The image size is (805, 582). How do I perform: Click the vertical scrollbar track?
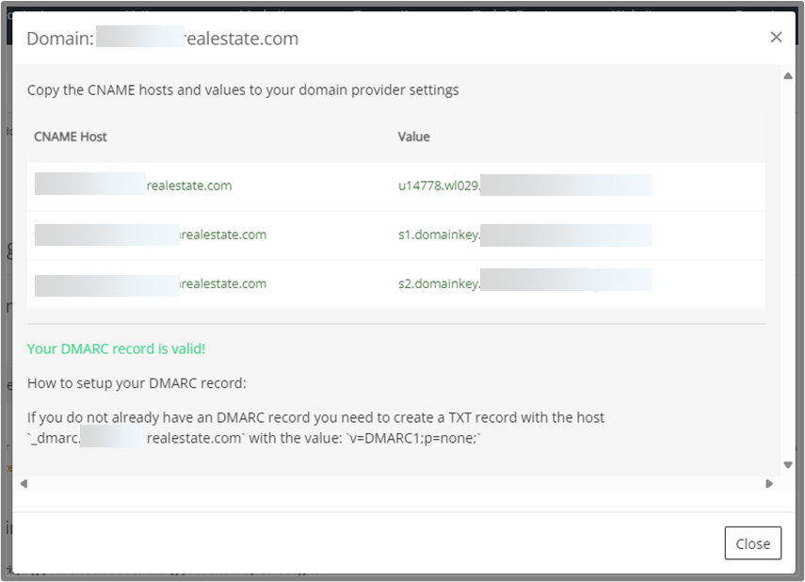pos(787,273)
